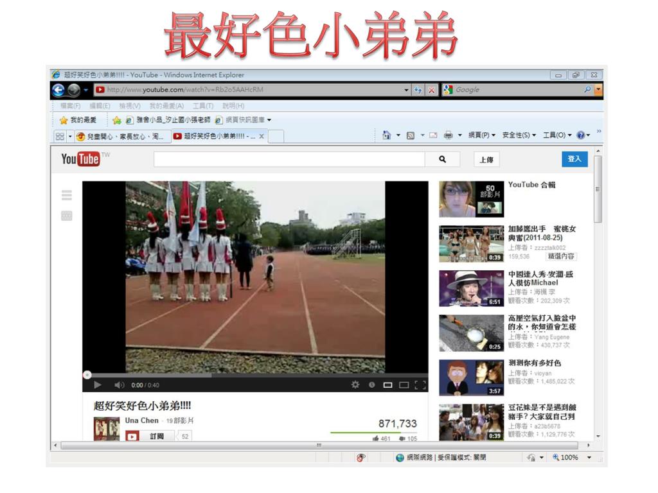The width and height of the screenshot is (658, 493).
Task: Expand the 100% zoom level dropdown
Action: coord(589,457)
